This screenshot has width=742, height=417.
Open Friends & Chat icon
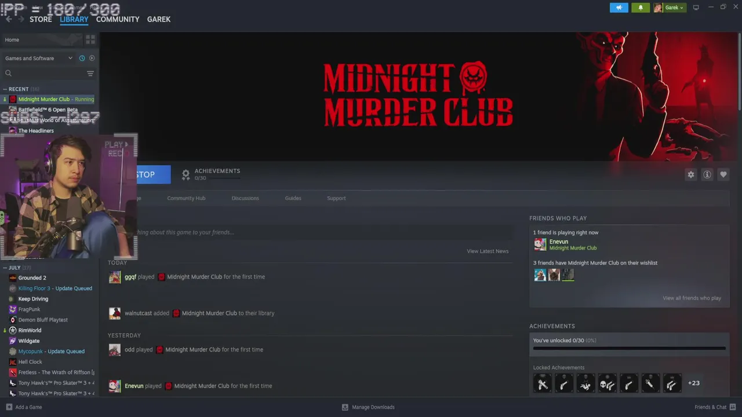coord(733,407)
